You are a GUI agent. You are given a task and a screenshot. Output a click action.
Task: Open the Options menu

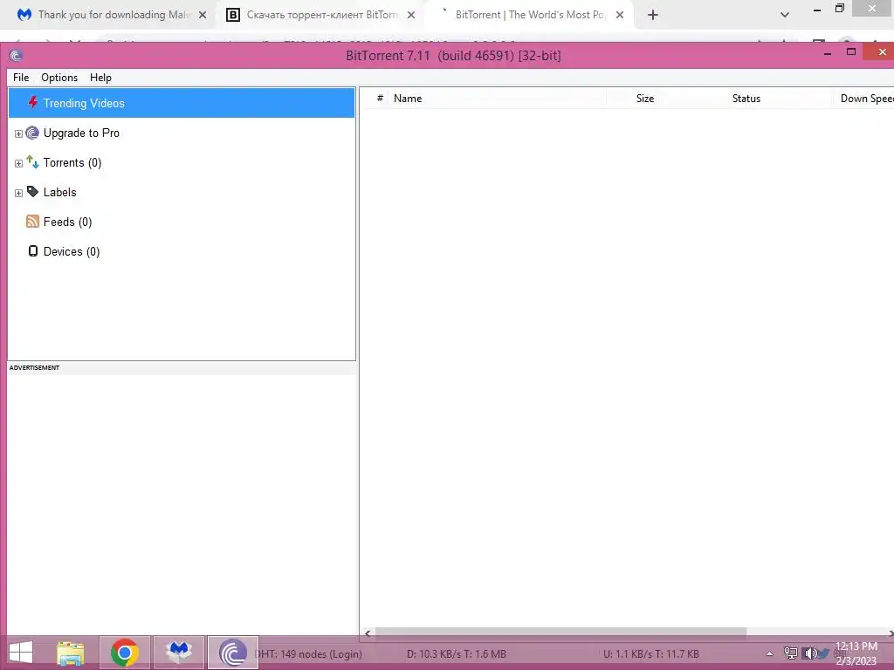click(59, 78)
